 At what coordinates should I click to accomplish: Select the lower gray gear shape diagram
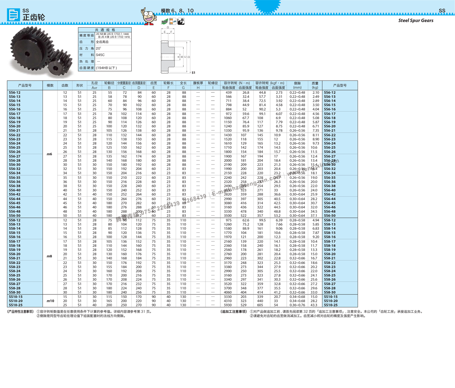167,65
